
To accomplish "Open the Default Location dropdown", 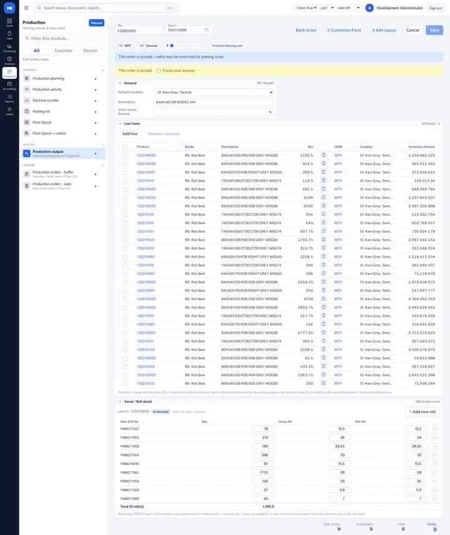I will (x=213, y=92).
